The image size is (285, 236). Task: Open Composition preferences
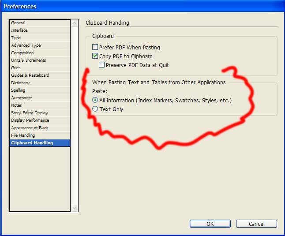(x=40, y=53)
